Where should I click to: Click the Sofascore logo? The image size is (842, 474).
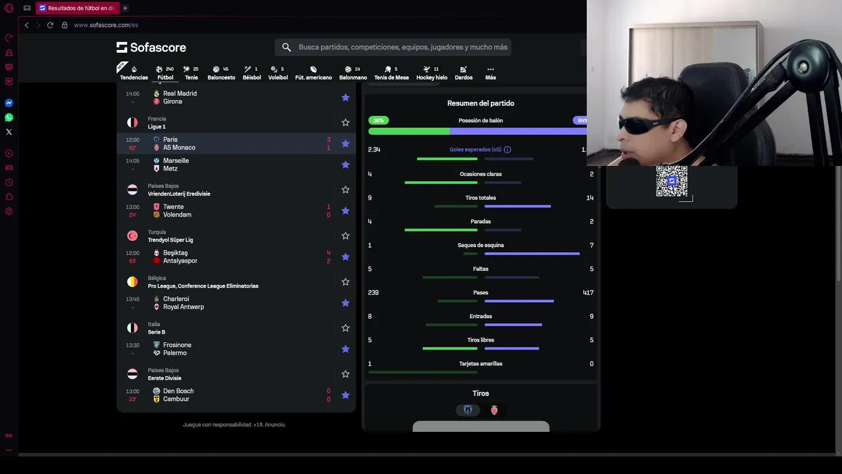point(151,47)
